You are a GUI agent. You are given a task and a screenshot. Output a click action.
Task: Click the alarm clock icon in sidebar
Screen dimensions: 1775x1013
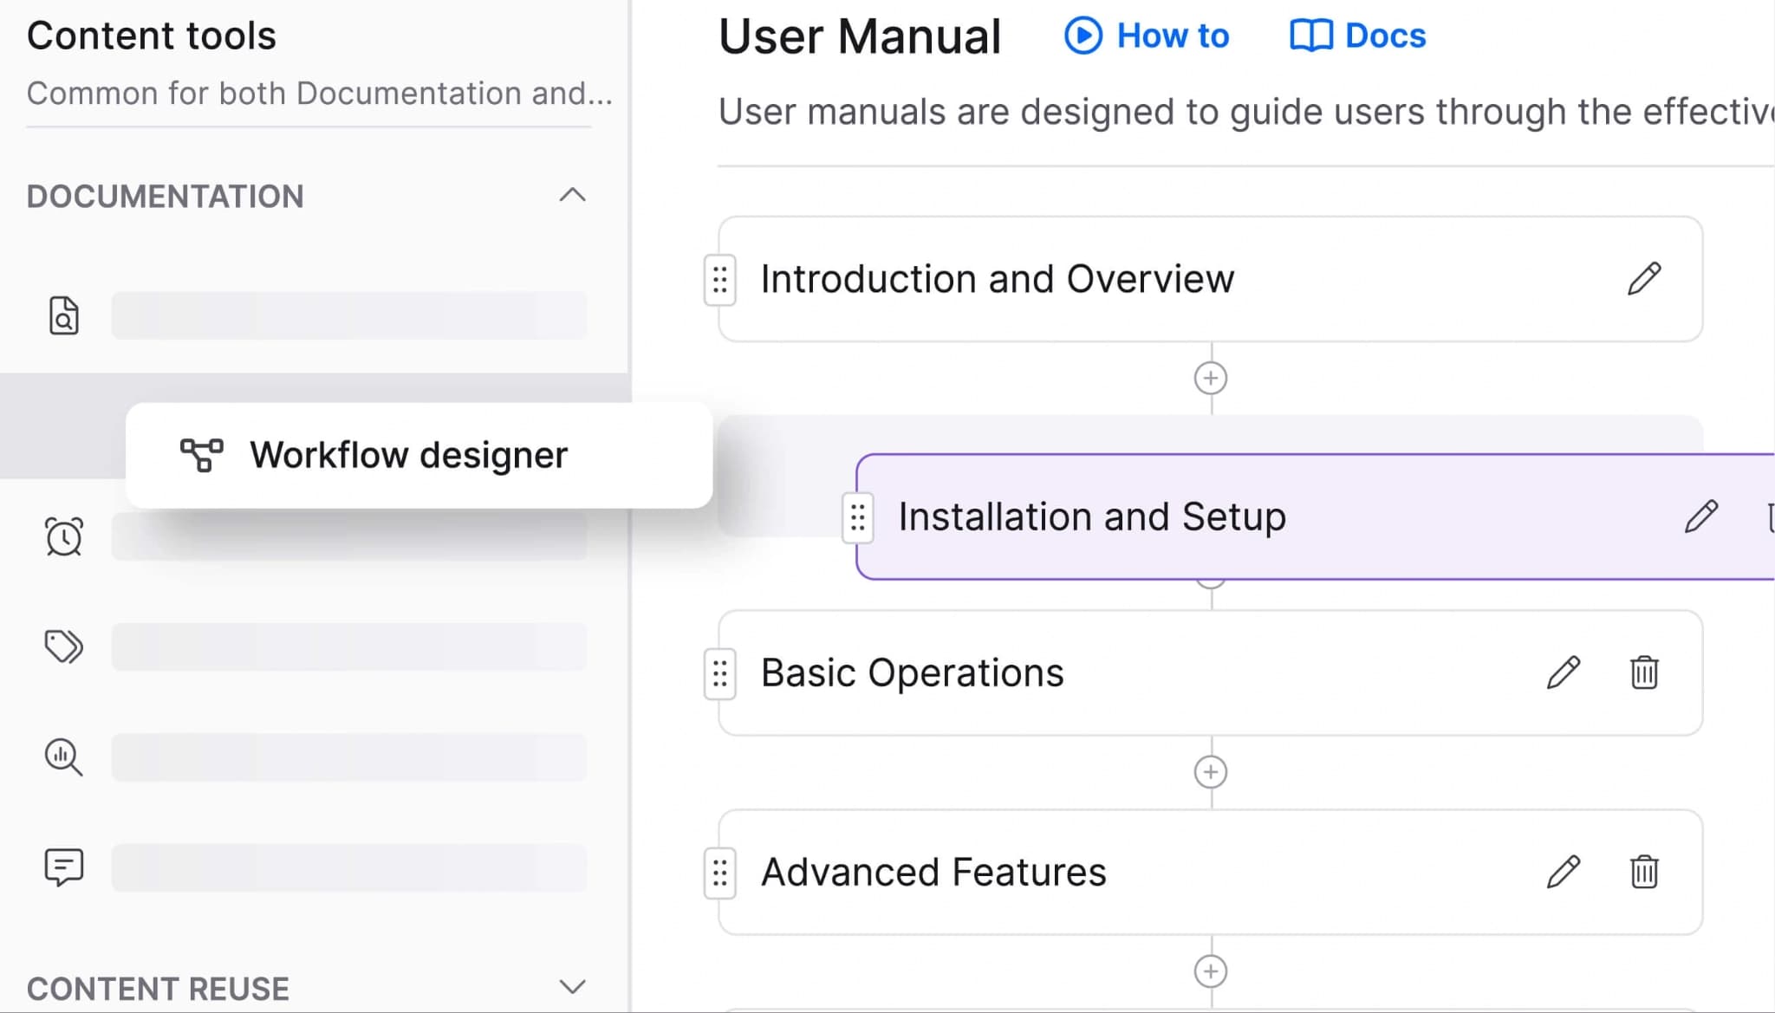click(x=63, y=536)
